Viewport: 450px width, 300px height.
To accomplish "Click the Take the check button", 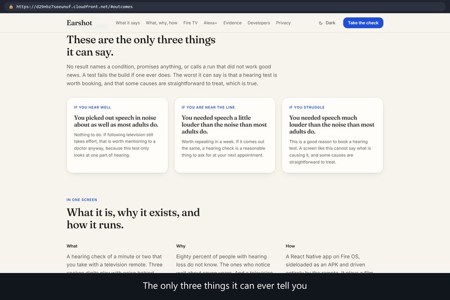I will pos(363,23).
